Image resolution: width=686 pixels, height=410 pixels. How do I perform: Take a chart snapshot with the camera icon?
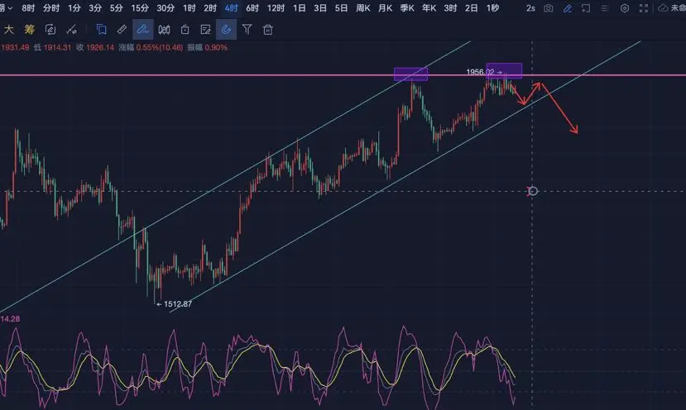548,8
